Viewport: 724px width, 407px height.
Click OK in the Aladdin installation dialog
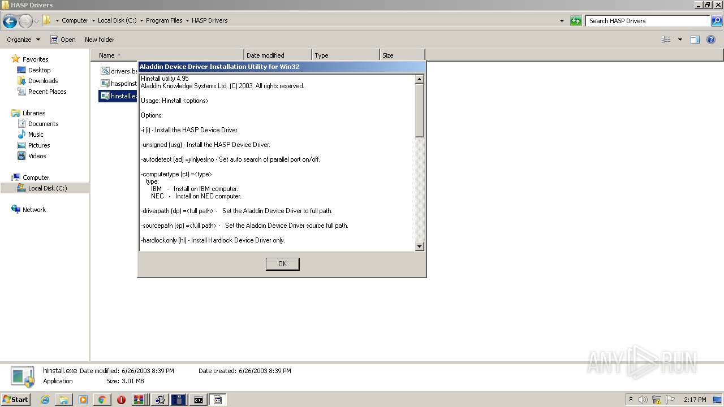tap(282, 264)
